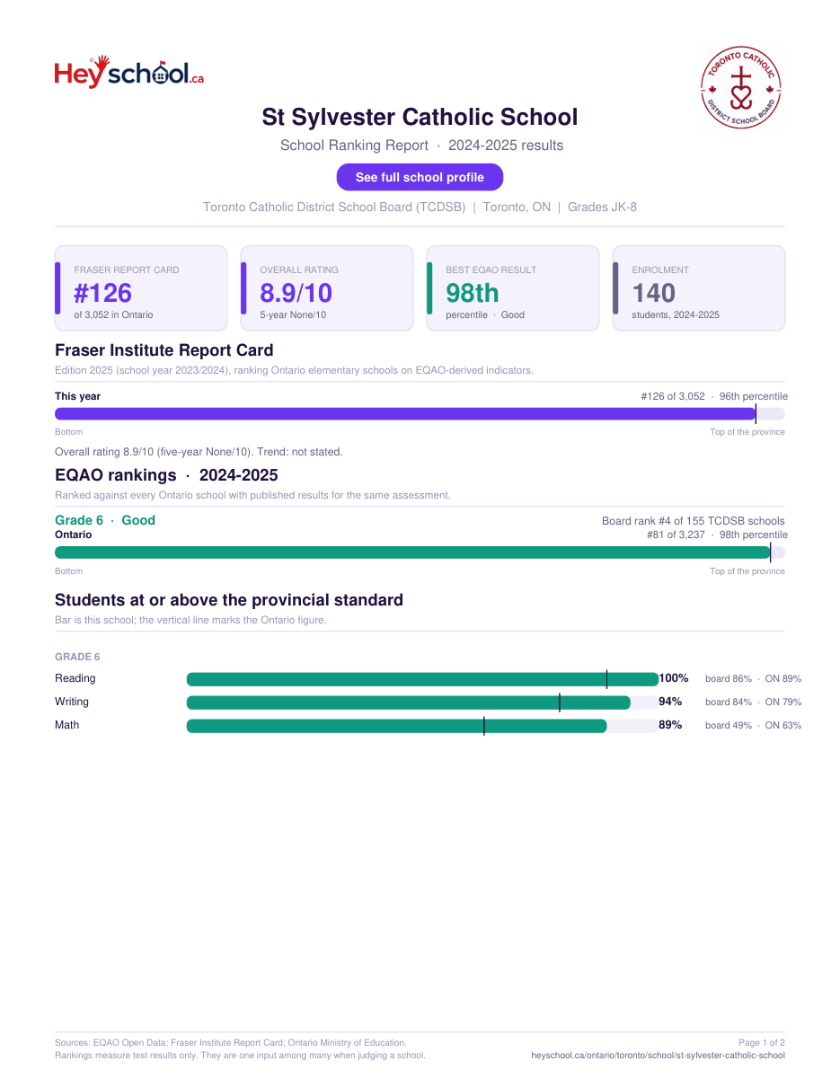Click the Writing row label
Image resolution: width=840 pixels, height=1087 pixels.
click(x=72, y=702)
